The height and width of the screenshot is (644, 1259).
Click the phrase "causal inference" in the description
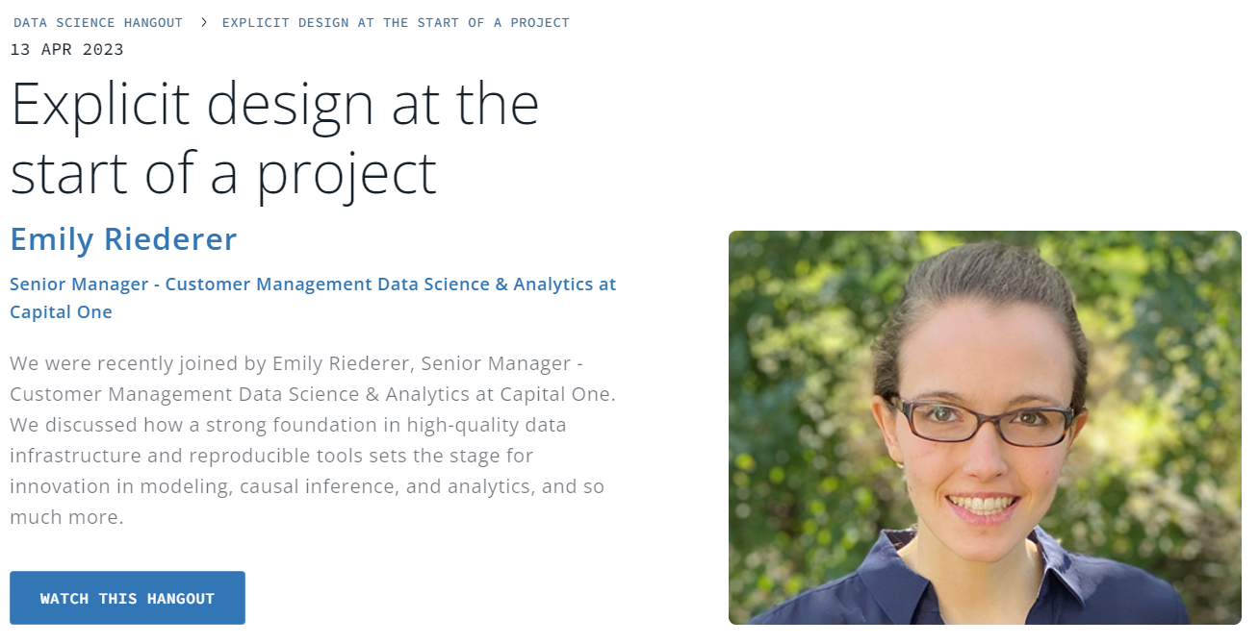tap(318, 486)
